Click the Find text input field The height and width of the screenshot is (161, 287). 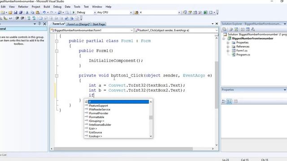[158, 13]
